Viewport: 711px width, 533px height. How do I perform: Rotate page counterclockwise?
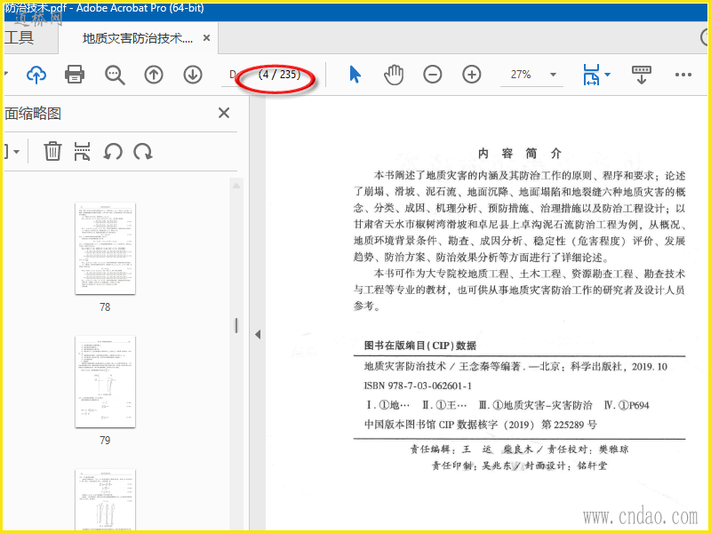(113, 151)
